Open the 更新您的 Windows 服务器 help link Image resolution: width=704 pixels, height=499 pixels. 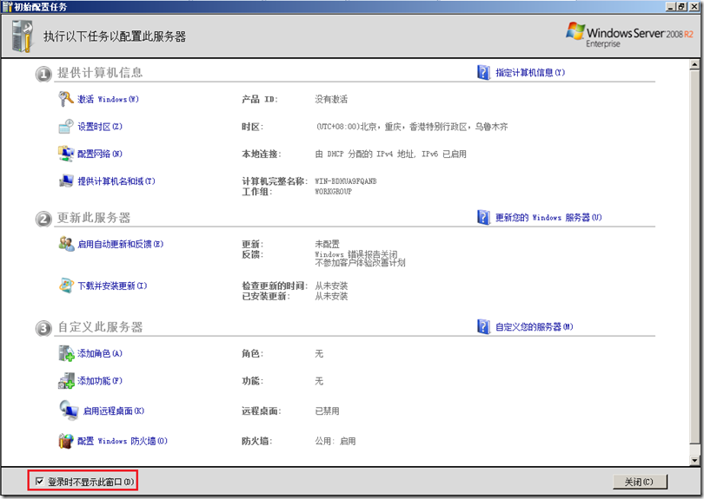[x=548, y=218]
